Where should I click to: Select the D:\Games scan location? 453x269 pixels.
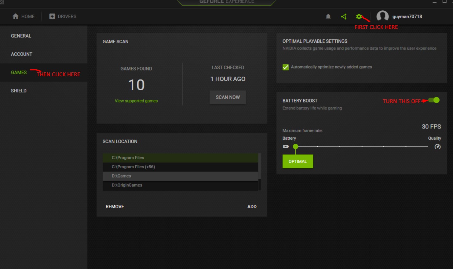(x=180, y=176)
